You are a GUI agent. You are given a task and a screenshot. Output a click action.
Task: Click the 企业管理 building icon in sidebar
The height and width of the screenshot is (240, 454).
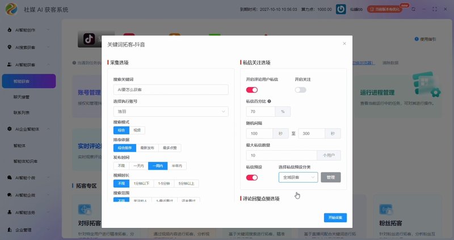point(10,230)
